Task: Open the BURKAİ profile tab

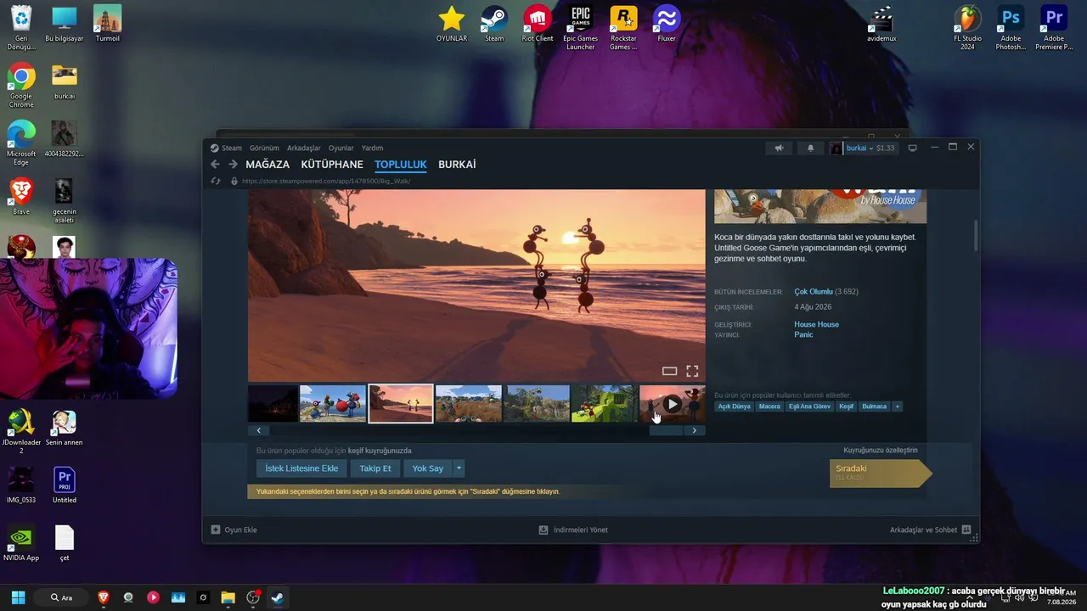Action: [457, 165]
